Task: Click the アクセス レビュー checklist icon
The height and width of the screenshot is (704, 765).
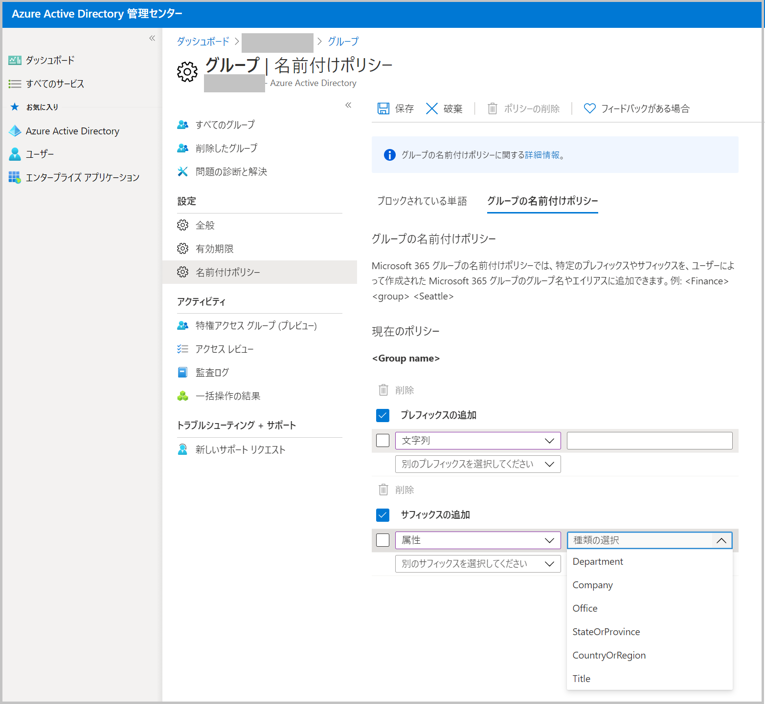Action: coord(182,349)
